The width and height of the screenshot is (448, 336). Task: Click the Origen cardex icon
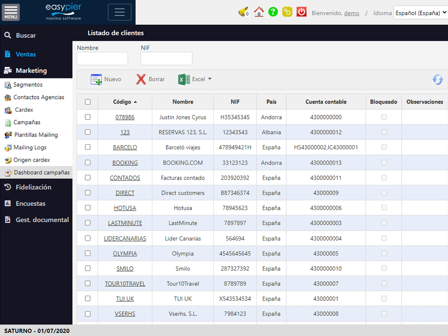tap(8, 160)
